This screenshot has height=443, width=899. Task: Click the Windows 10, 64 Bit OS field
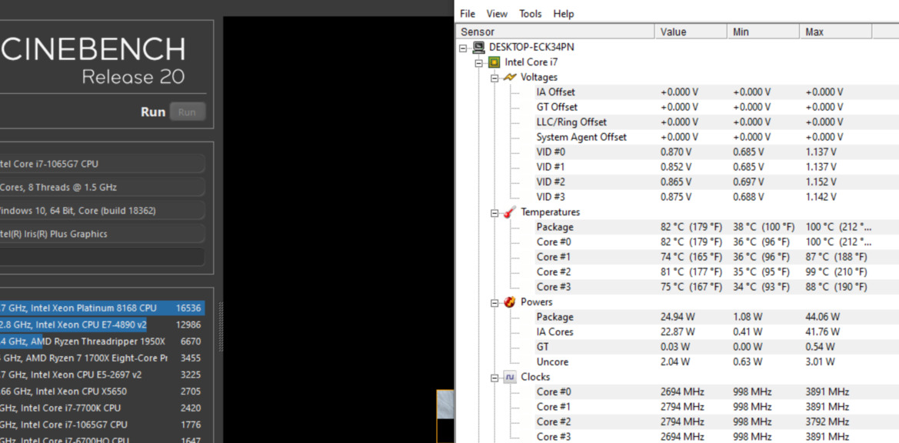(102, 211)
